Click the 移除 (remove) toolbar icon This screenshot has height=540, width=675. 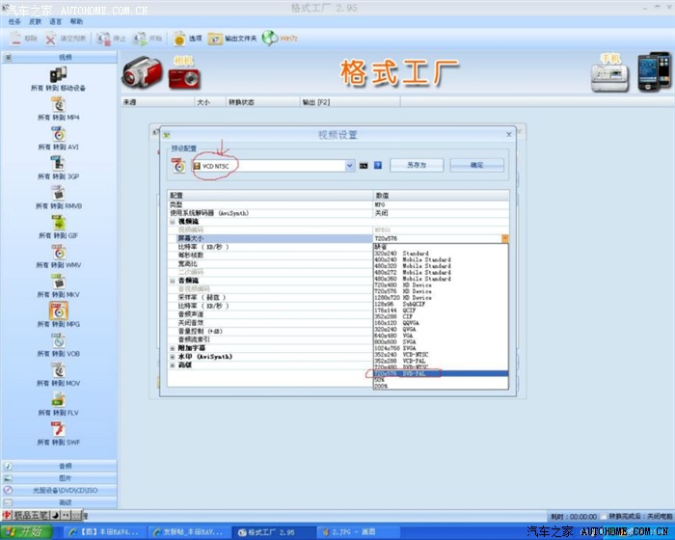coord(15,39)
